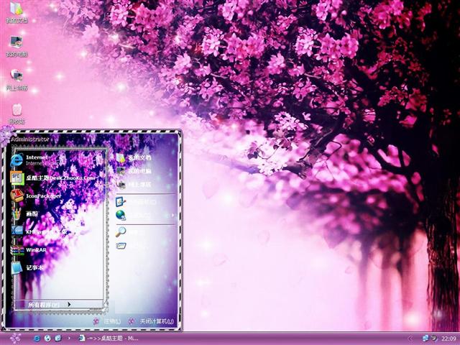Click the show desktop quick launch icon

click(x=58, y=339)
